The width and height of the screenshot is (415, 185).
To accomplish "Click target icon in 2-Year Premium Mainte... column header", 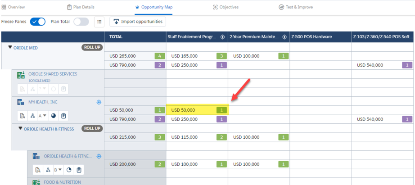I will 284,37.
